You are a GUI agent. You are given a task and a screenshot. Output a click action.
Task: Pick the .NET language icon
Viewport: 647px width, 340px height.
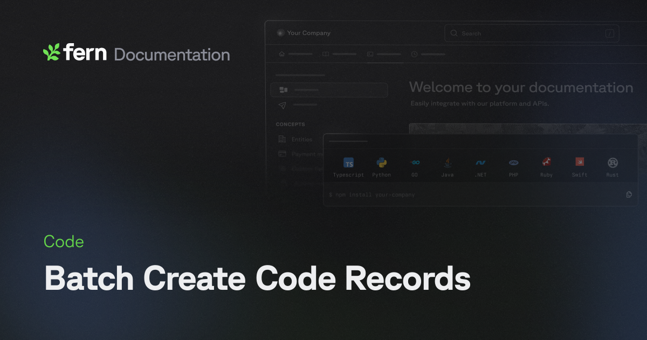point(480,162)
